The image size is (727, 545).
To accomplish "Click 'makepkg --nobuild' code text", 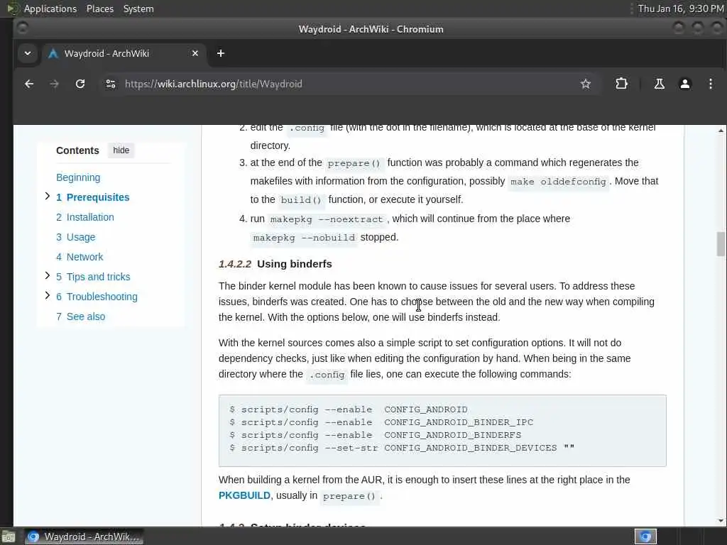I will coord(304,238).
